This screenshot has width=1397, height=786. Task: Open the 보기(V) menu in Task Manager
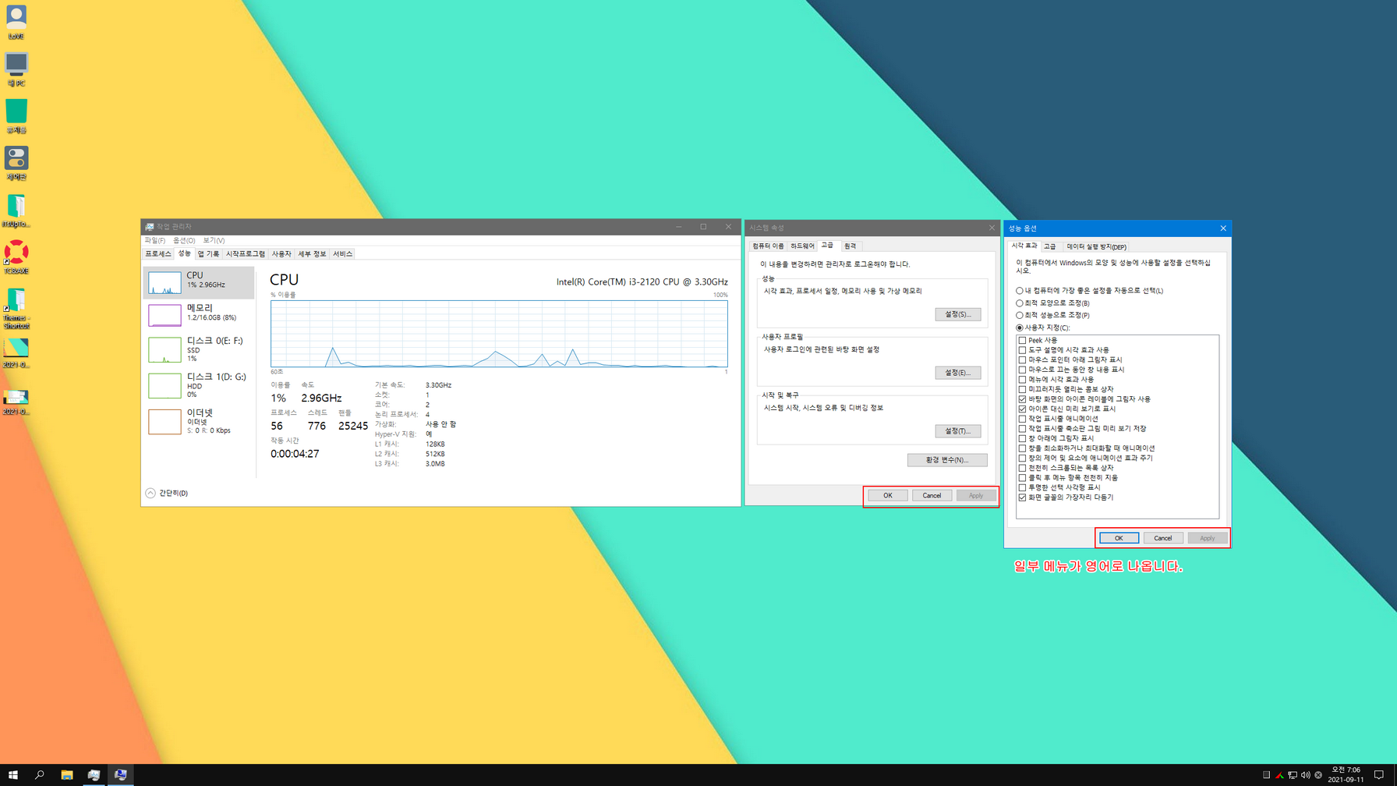point(214,240)
